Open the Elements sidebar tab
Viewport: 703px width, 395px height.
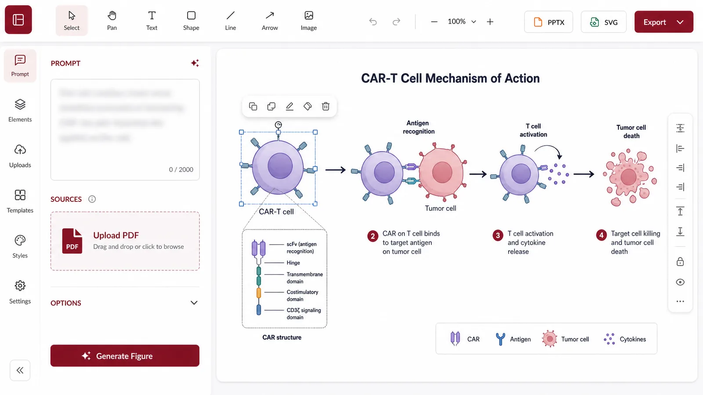(x=20, y=111)
